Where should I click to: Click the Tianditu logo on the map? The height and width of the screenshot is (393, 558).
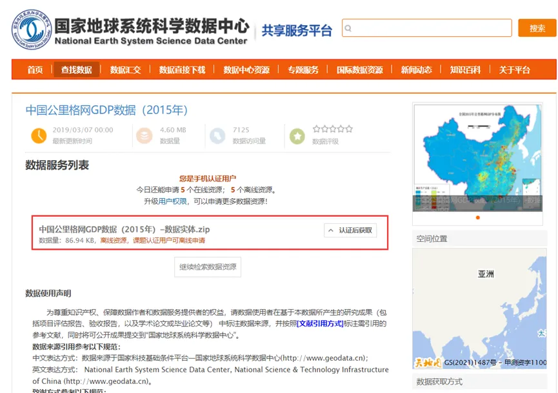coord(428,363)
